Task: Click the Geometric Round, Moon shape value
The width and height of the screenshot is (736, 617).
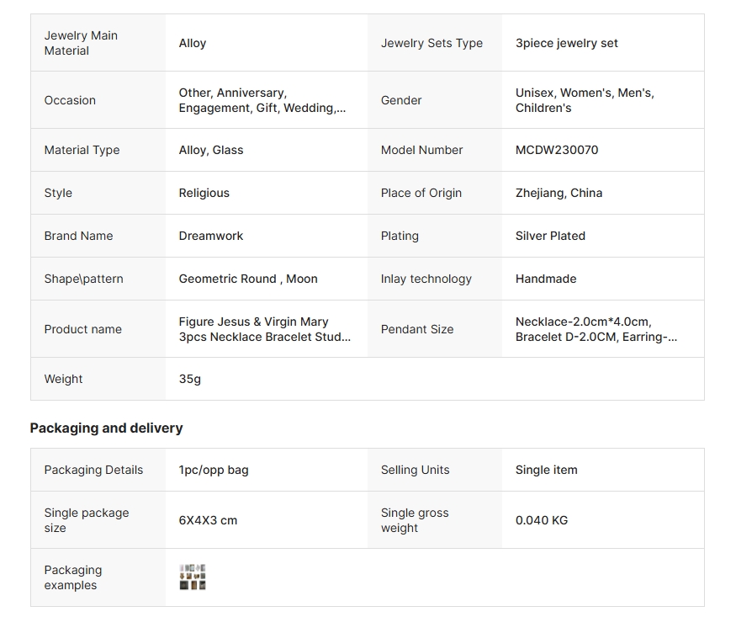Action: (x=248, y=279)
